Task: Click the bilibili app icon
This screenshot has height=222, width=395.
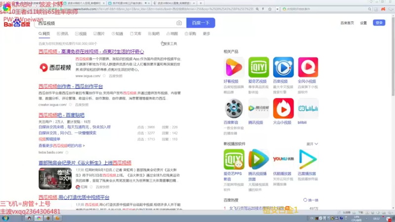Action: coord(308,108)
